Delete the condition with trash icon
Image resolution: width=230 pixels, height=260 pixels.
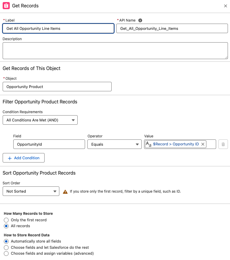[223, 144]
